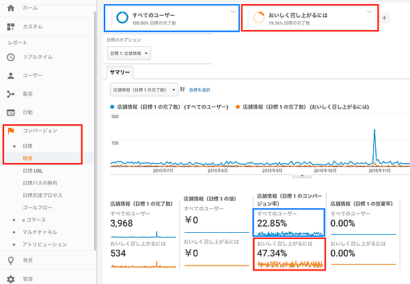
Task: Click the ホーム home icon
Action: (10, 8)
